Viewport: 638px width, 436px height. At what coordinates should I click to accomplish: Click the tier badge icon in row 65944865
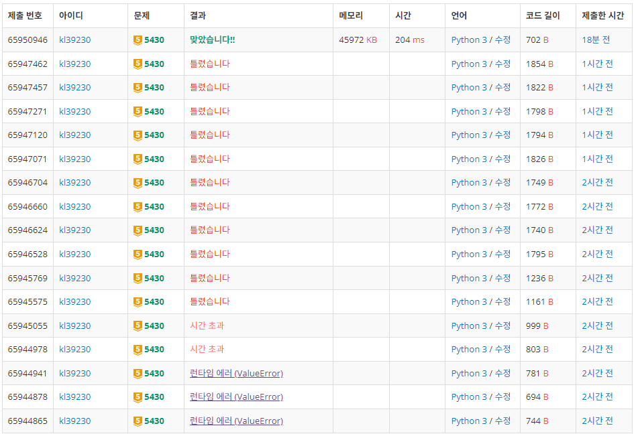click(x=138, y=421)
